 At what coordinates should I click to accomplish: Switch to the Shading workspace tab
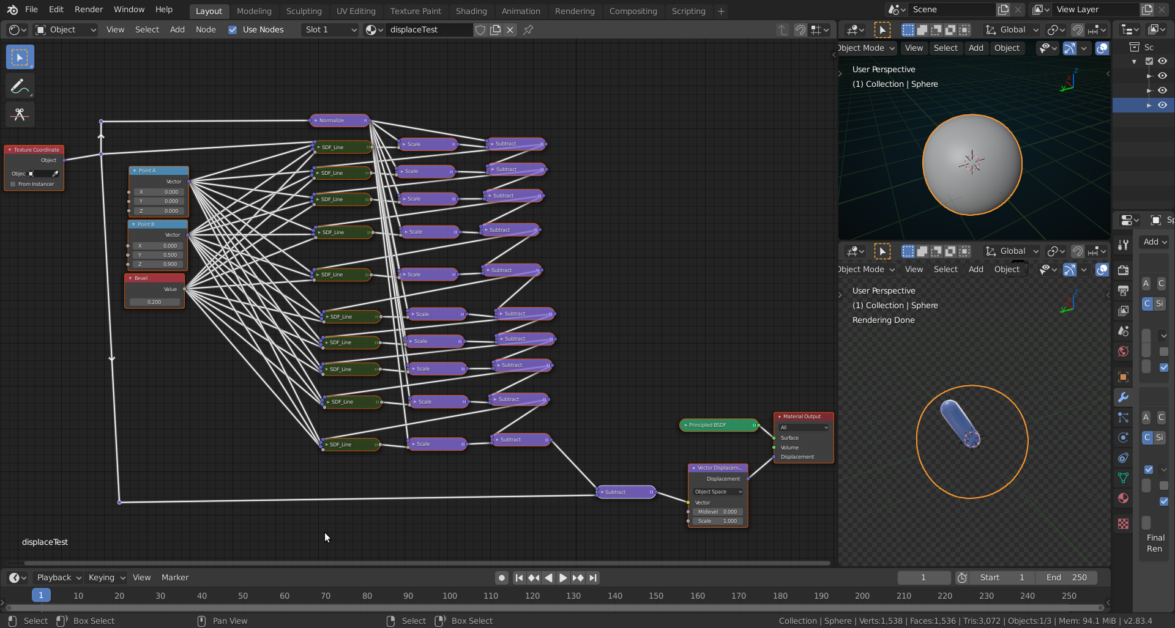click(x=471, y=10)
